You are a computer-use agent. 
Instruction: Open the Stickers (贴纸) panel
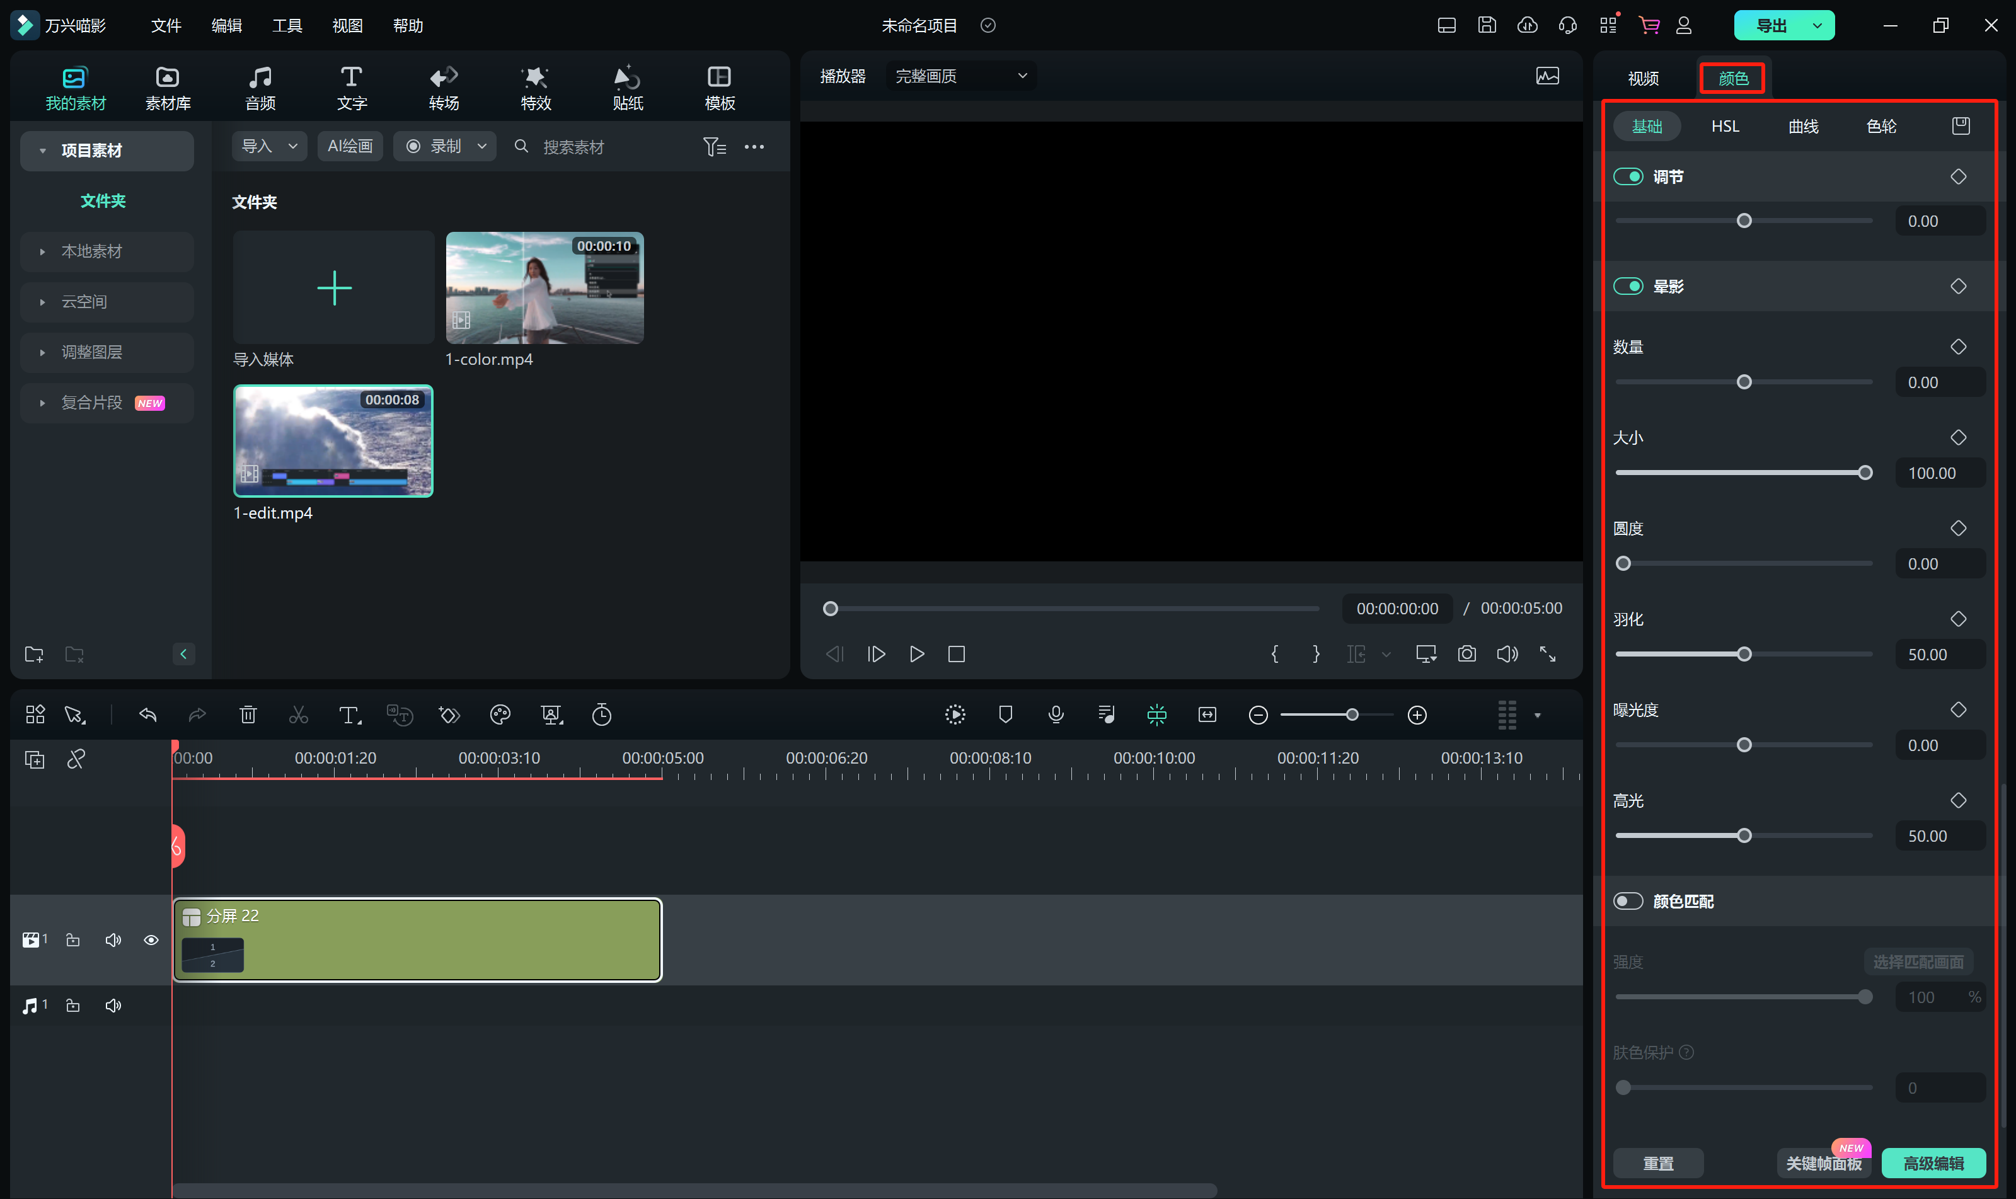(x=627, y=87)
